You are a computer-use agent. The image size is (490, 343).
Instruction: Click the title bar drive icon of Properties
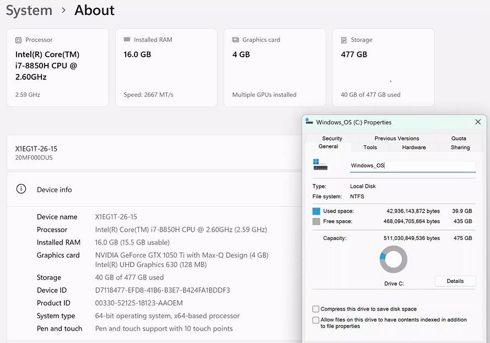309,122
